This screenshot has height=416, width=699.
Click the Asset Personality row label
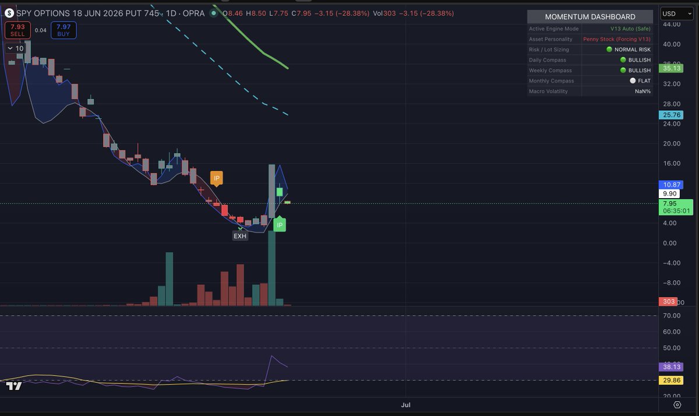[550, 39]
